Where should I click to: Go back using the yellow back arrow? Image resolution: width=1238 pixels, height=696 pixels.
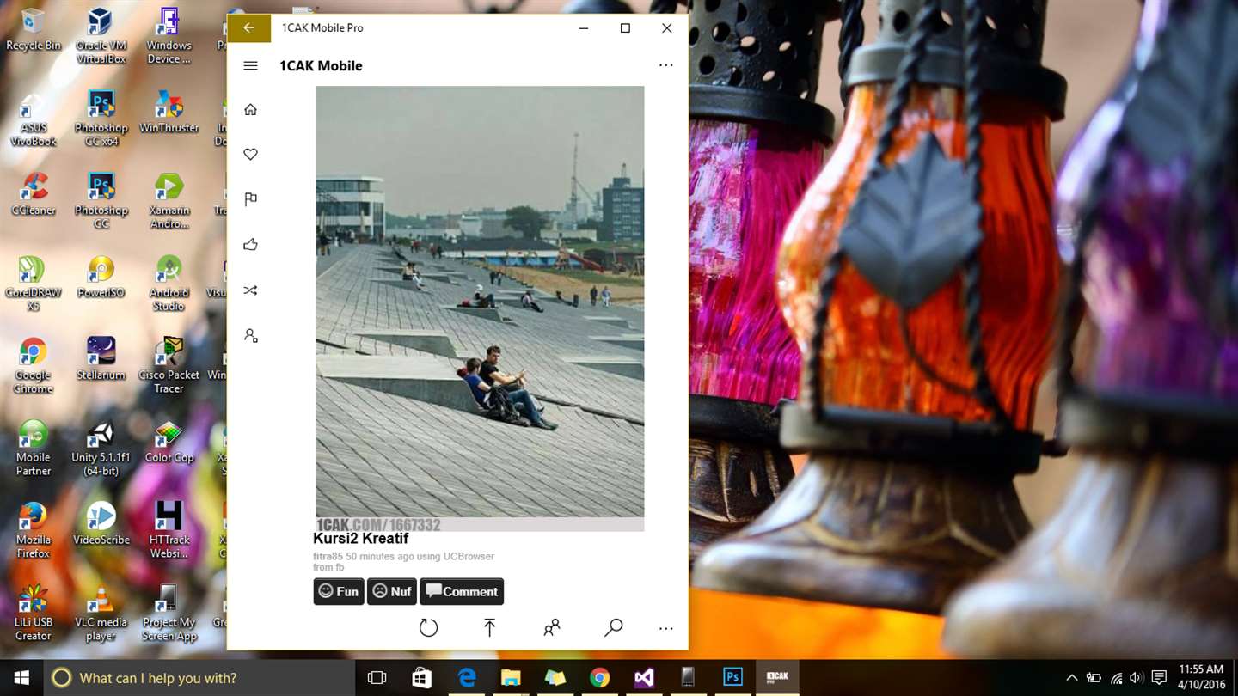pos(248,28)
